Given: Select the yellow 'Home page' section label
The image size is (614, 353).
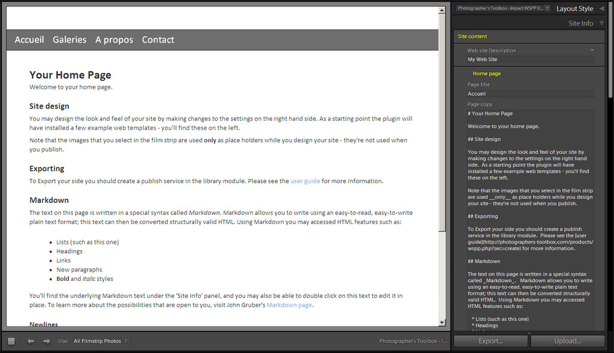Looking at the screenshot, I should tap(487, 73).
